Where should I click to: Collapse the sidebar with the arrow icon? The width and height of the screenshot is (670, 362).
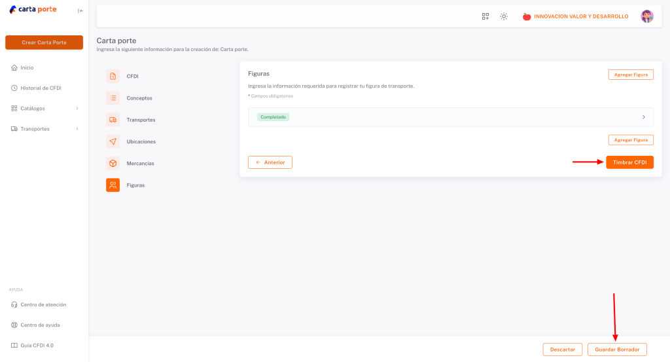coord(80,10)
